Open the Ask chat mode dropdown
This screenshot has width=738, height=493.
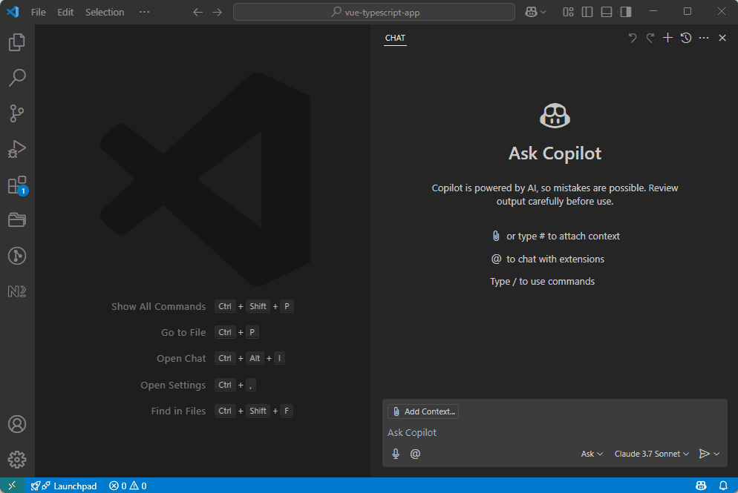(x=592, y=454)
